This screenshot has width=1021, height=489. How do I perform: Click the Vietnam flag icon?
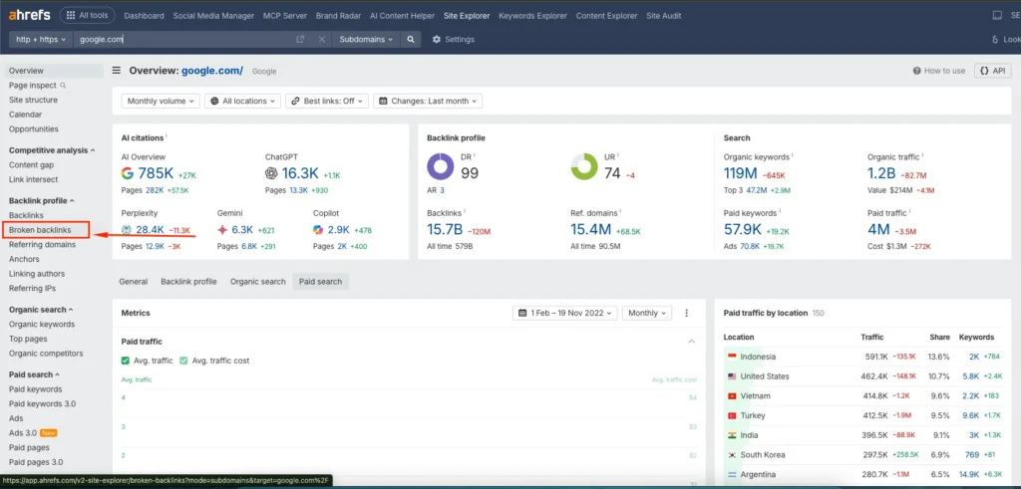(x=731, y=396)
